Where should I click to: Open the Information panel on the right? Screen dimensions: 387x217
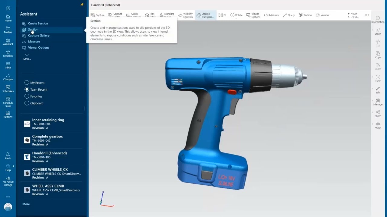[378, 20]
